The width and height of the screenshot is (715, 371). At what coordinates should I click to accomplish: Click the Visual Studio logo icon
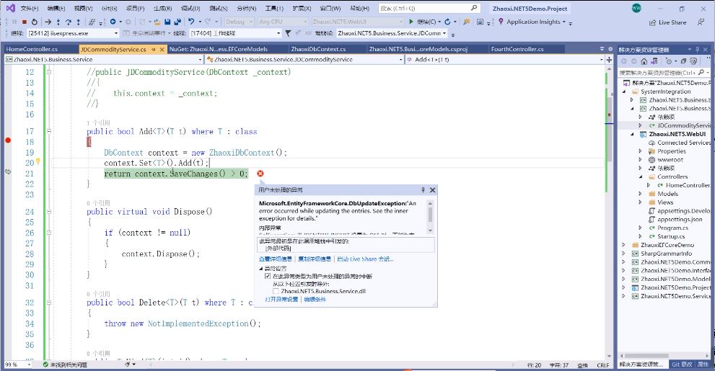(x=11, y=8)
